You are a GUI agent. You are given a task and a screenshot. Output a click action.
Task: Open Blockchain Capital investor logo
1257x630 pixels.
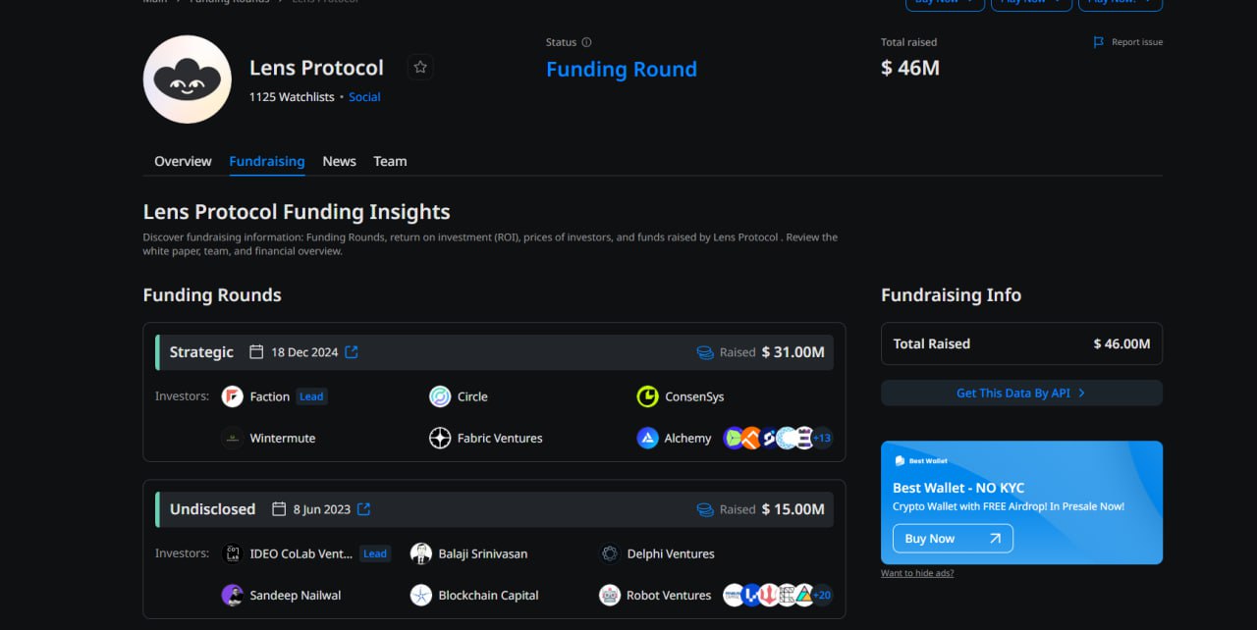421,595
